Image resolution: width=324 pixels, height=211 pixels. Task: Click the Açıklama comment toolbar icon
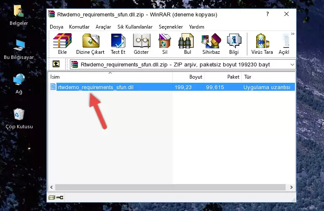(284, 44)
